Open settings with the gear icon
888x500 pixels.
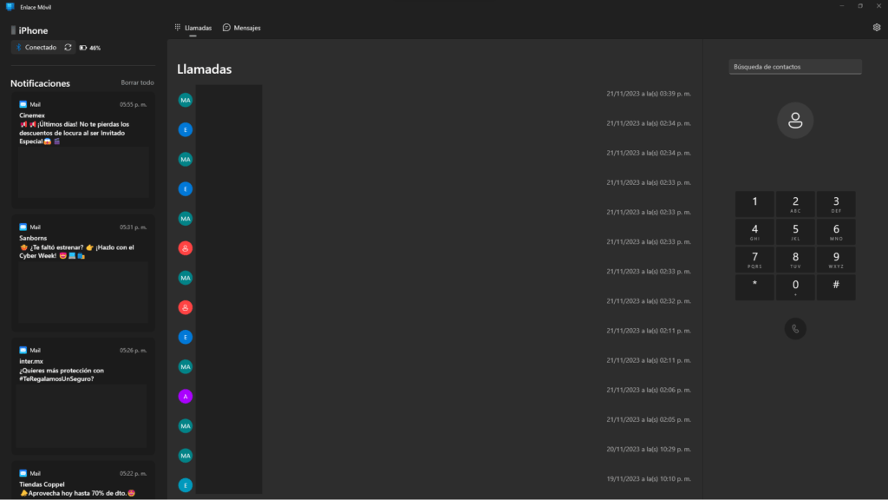pyautogui.click(x=877, y=28)
